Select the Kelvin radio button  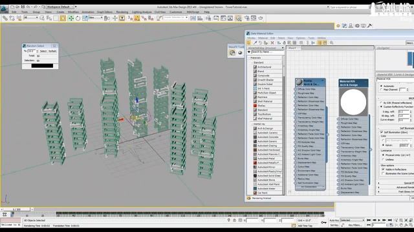[x=384, y=145]
